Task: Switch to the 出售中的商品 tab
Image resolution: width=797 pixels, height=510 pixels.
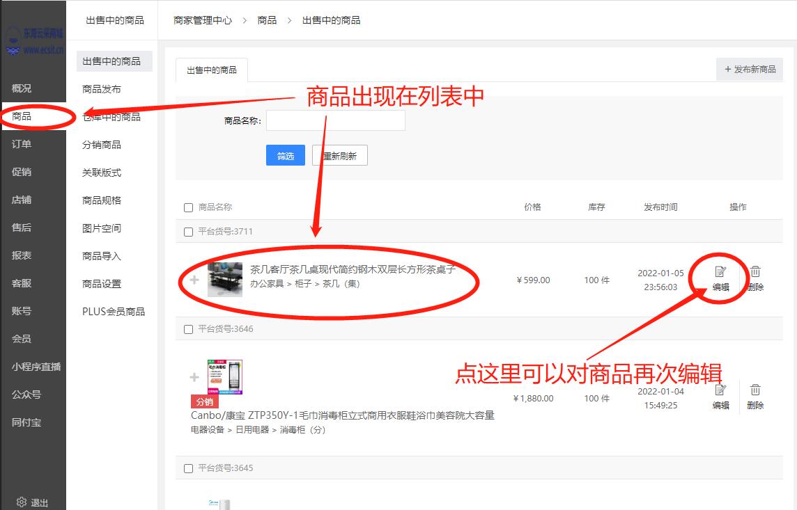Action: click(212, 70)
